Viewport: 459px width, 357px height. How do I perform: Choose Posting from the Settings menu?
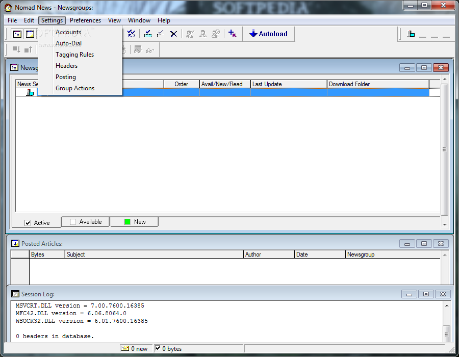coord(80,77)
